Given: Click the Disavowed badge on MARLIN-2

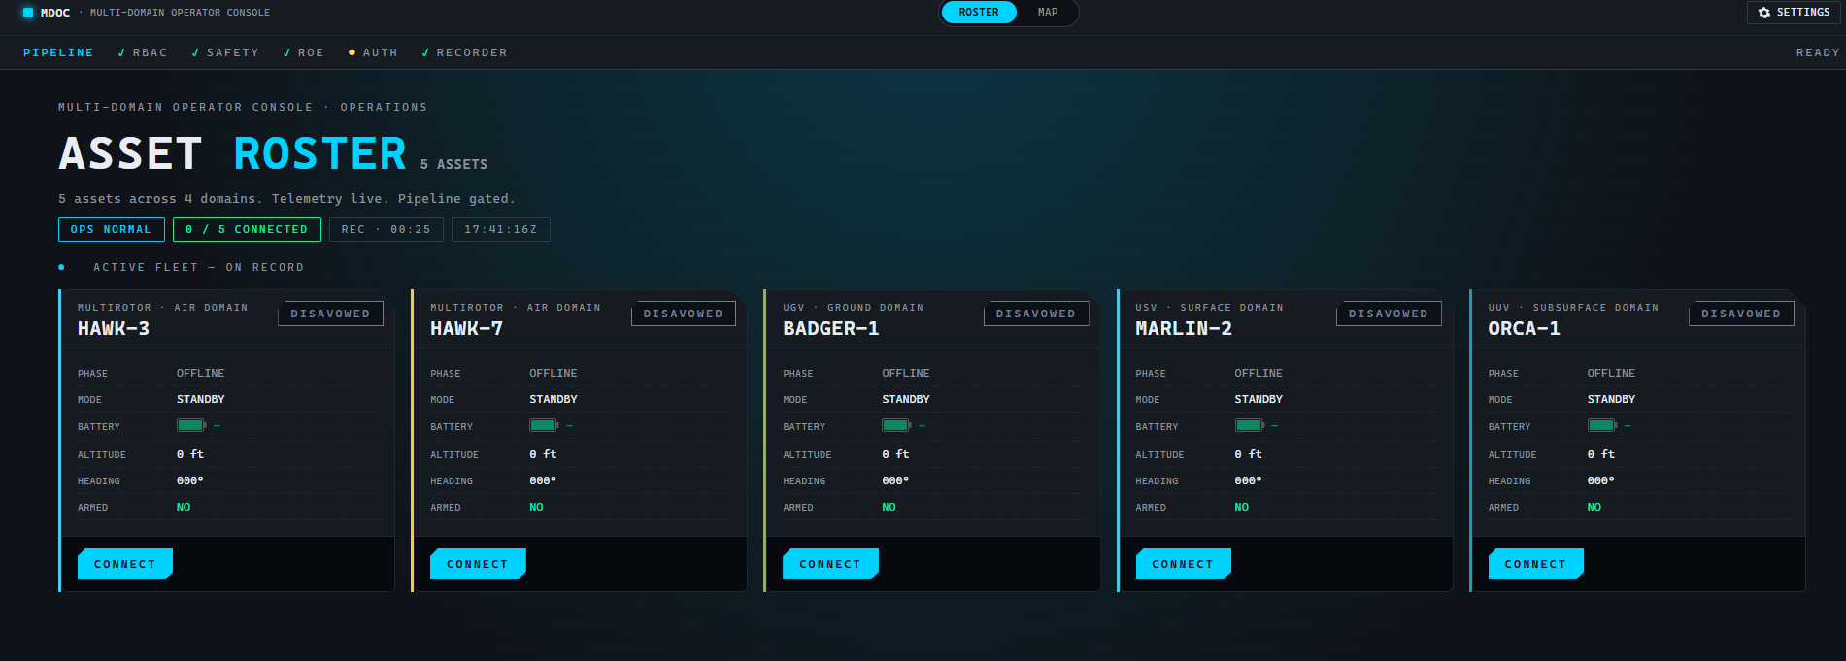Looking at the screenshot, I should click(x=1388, y=314).
